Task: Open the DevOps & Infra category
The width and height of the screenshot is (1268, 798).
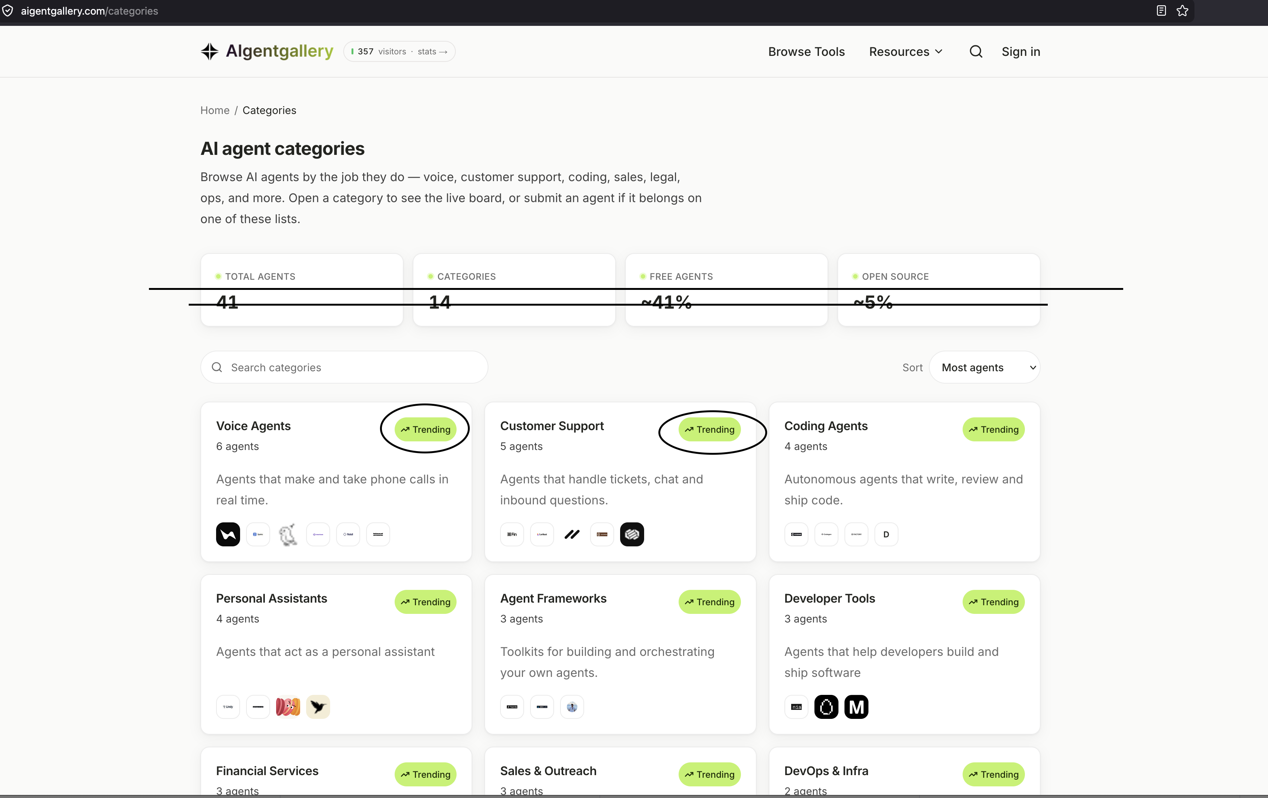Action: tap(826, 771)
